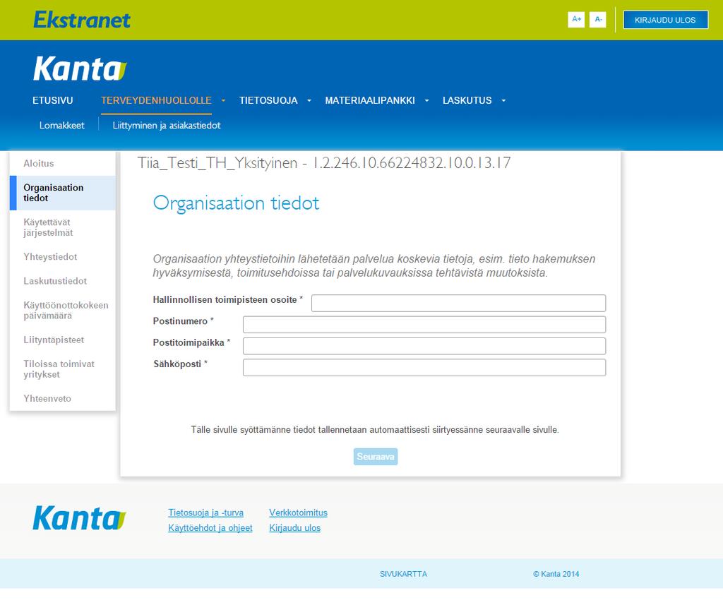
Task: Expand the LASKUTUS dropdown arrow
Action: pos(503,100)
